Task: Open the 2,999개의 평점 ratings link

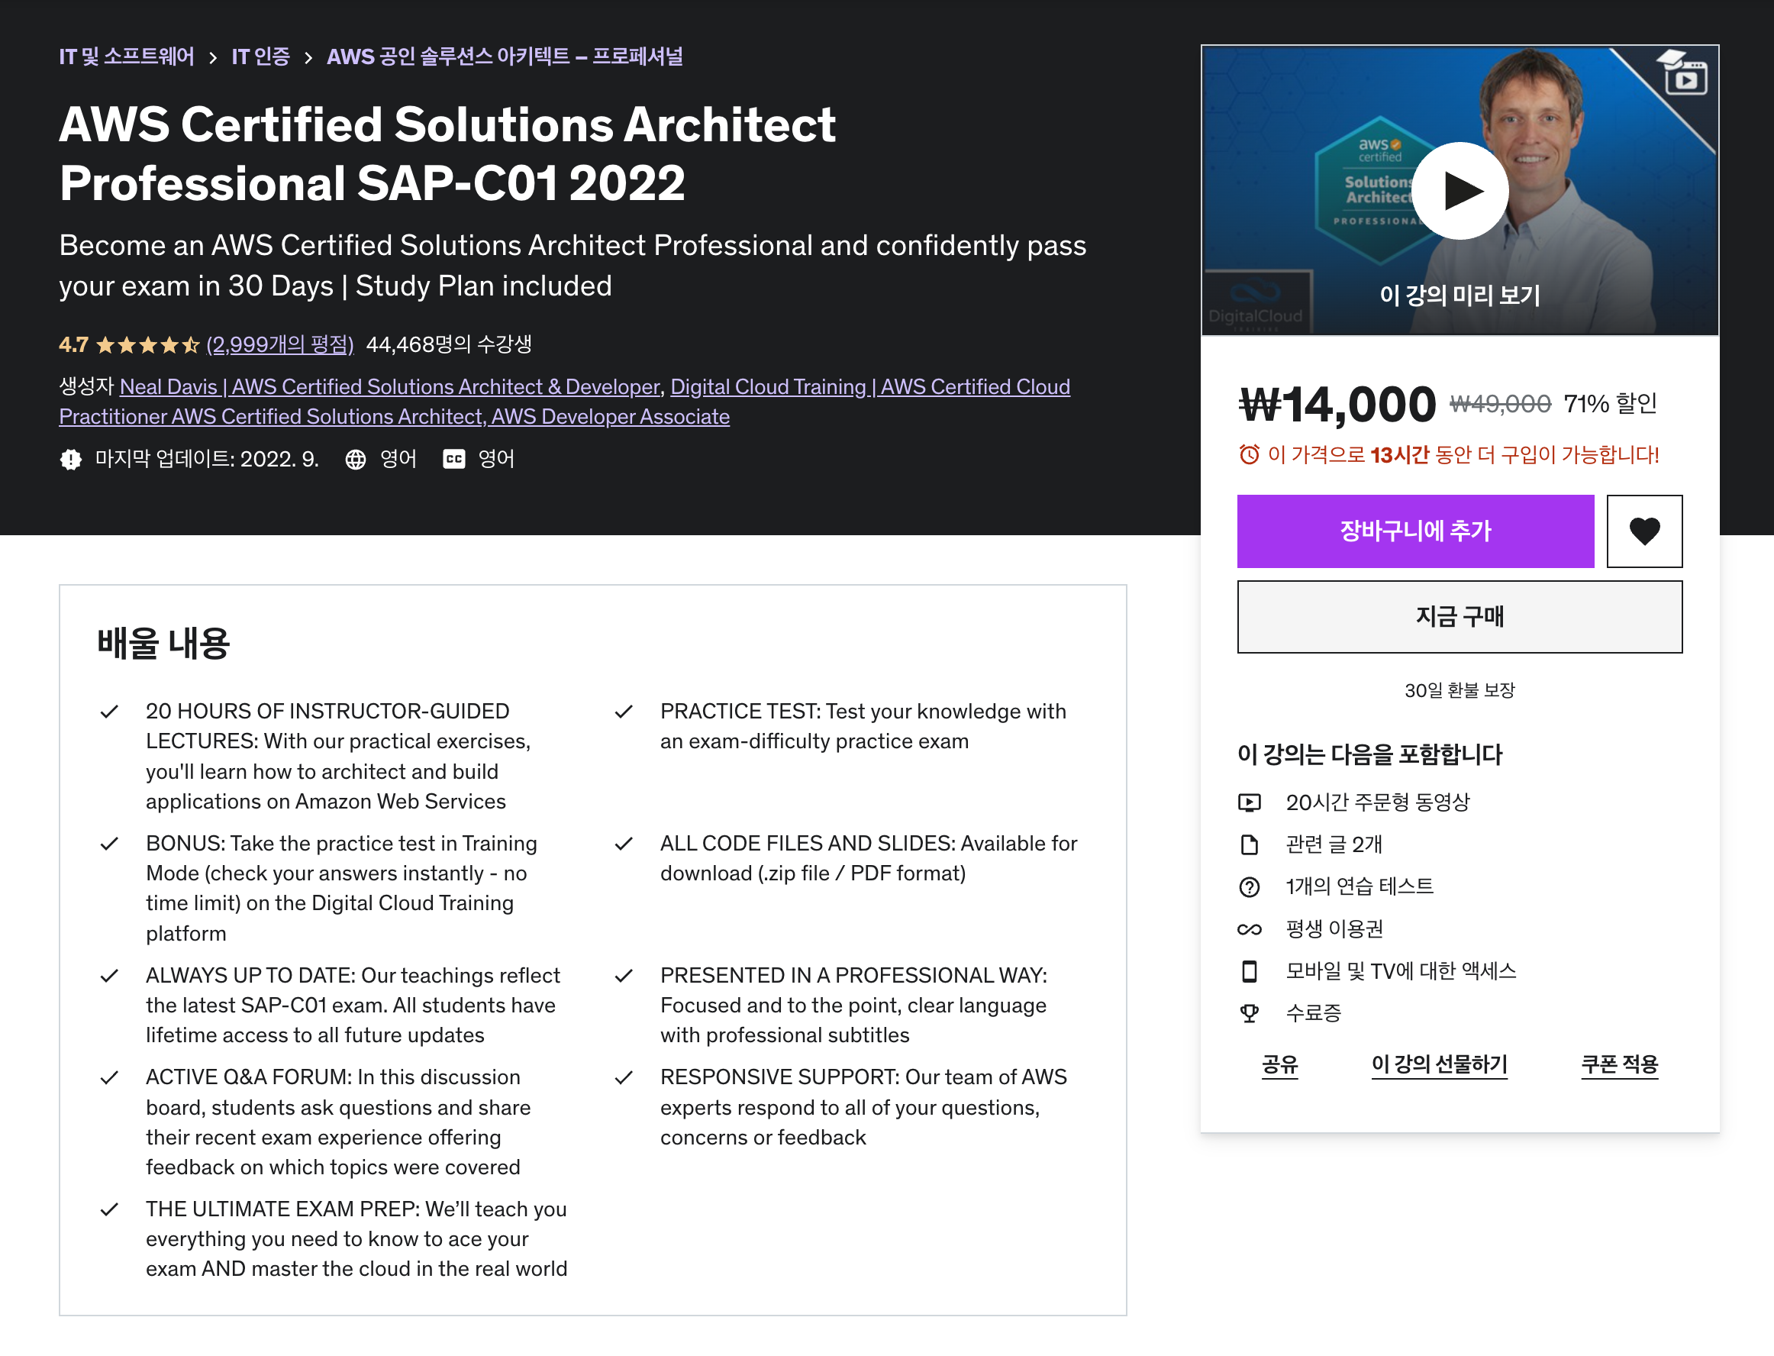Action: click(280, 345)
